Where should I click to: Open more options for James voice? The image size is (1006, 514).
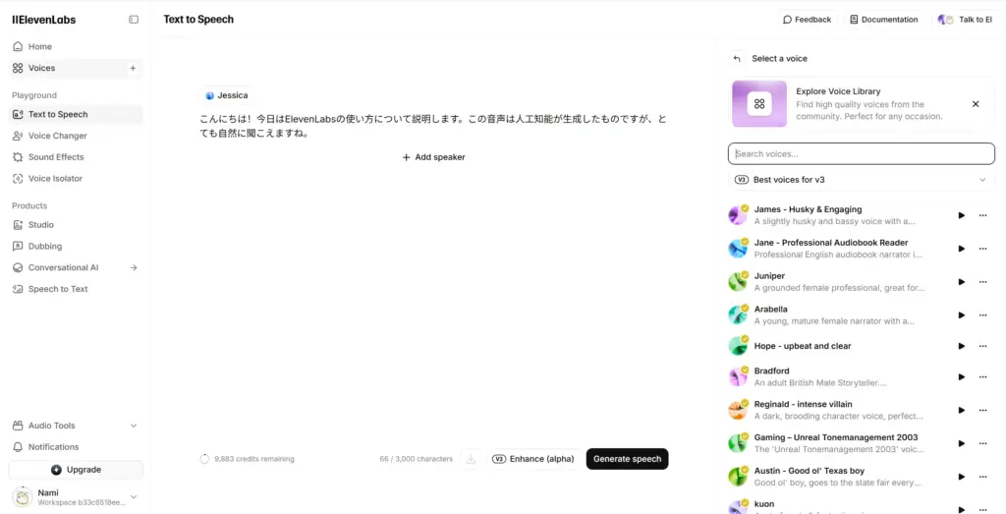pyautogui.click(x=982, y=215)
